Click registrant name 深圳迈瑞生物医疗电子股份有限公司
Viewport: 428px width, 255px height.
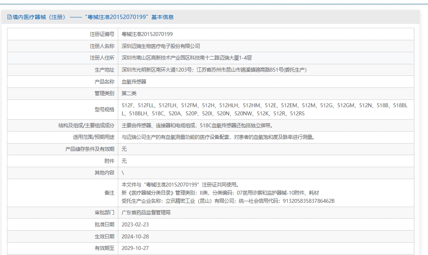click(161, 46)
